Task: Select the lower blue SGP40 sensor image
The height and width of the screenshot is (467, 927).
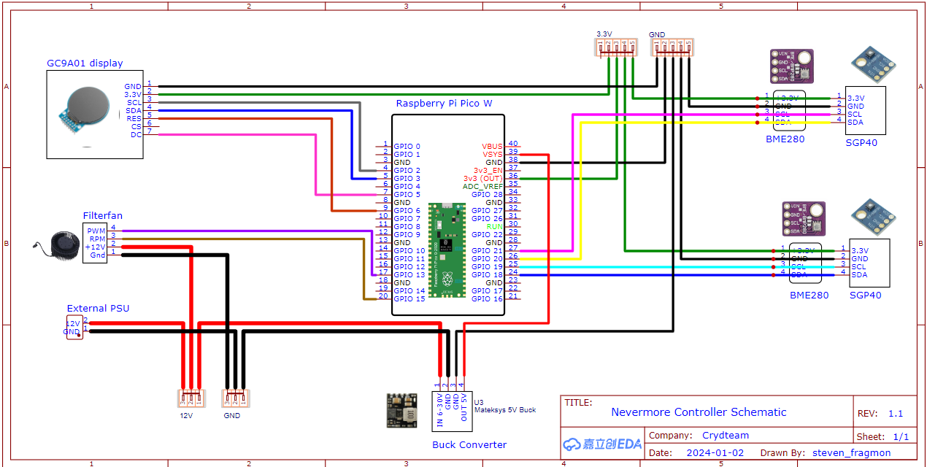Action: 873,218
